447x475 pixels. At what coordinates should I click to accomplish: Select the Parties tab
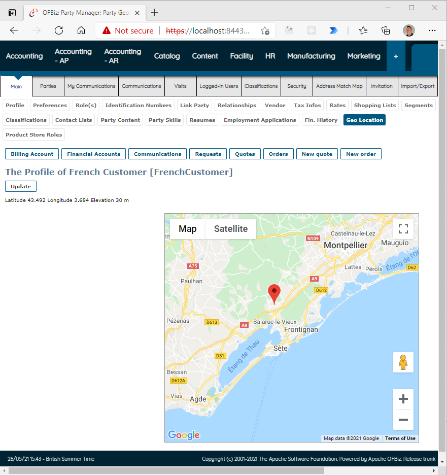48,86
